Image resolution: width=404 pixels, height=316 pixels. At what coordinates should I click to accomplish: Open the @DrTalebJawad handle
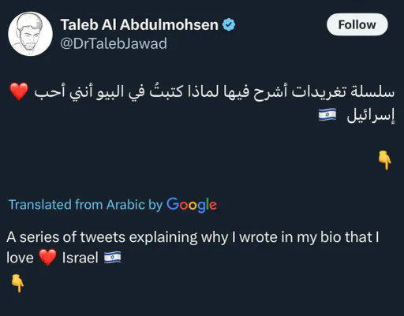(x=114, y=43)
